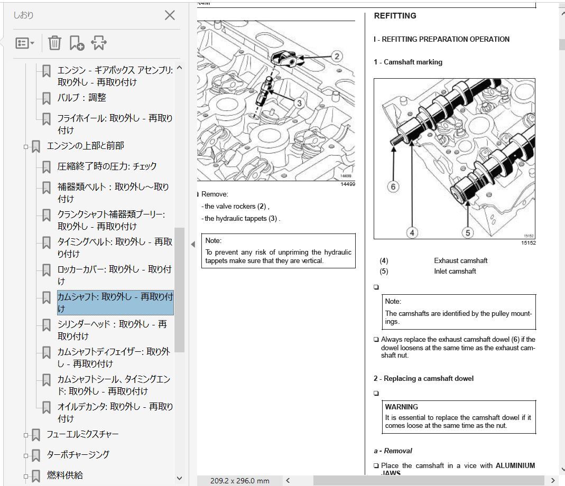Open 圧縮終了時の圧力: チェック bookmark

coord(107,166)
